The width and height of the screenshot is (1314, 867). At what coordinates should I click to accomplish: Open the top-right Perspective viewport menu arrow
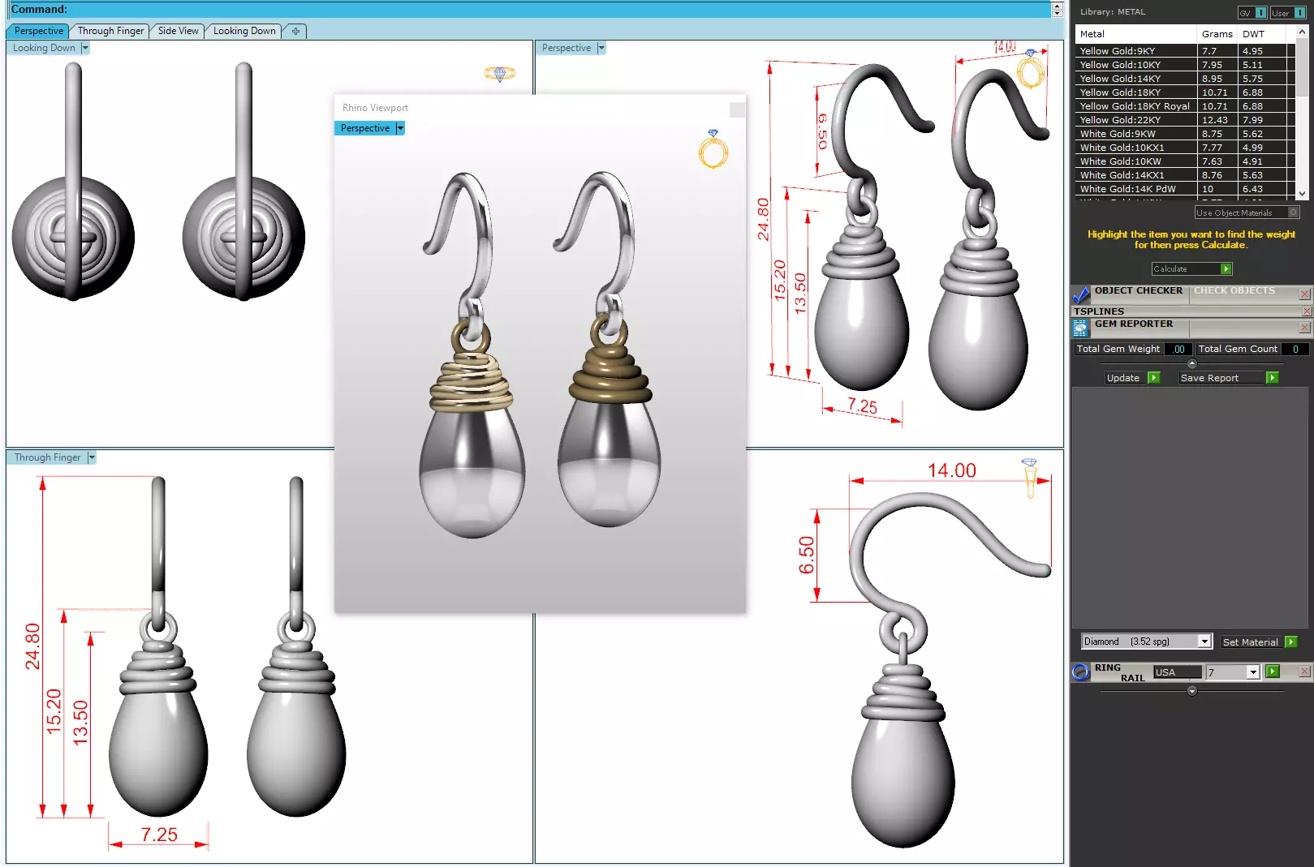coord(601,48)
